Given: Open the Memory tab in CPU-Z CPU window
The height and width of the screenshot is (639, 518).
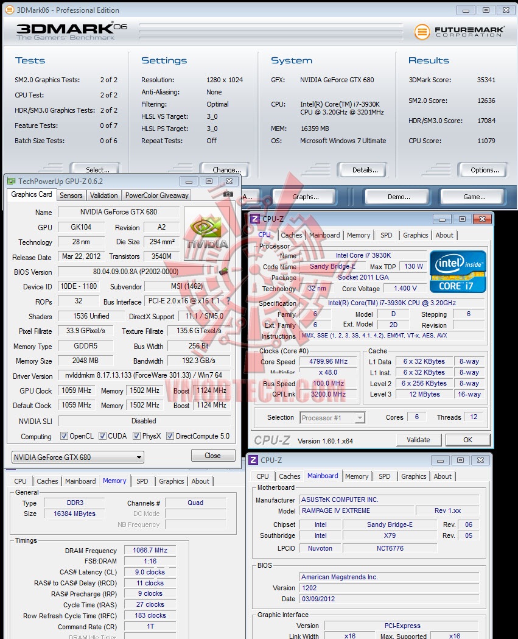Looking at the screenshot, I should click(x=359, y=235).
